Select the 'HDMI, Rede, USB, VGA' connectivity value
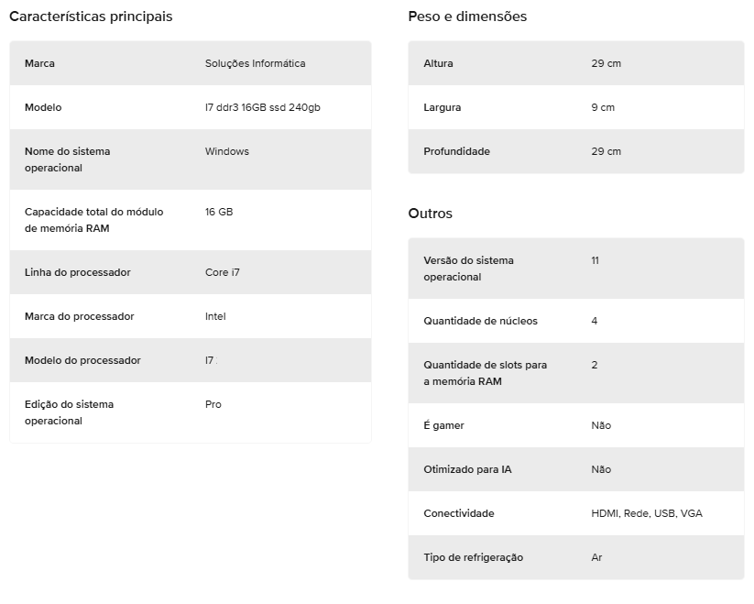The width and height of the screenshot is (754, 604). (x=646, y=513)
